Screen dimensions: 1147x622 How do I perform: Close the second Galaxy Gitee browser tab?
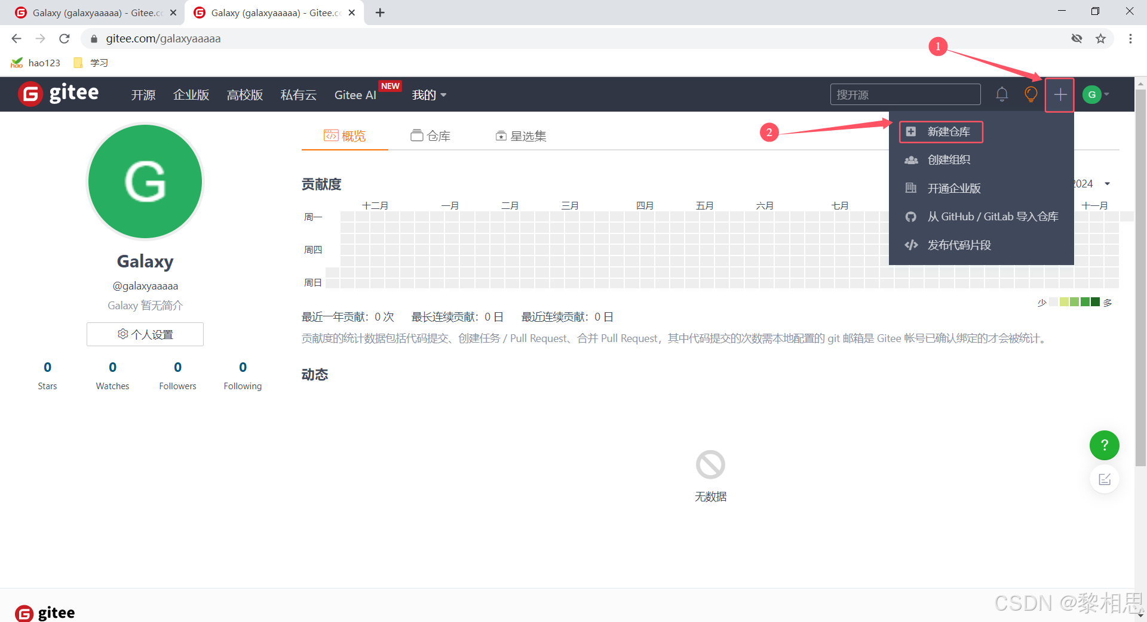pos(352,13)
